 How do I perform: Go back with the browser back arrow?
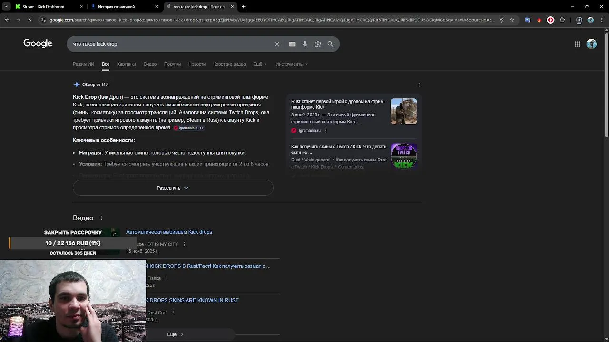click(x=7, y=20)
